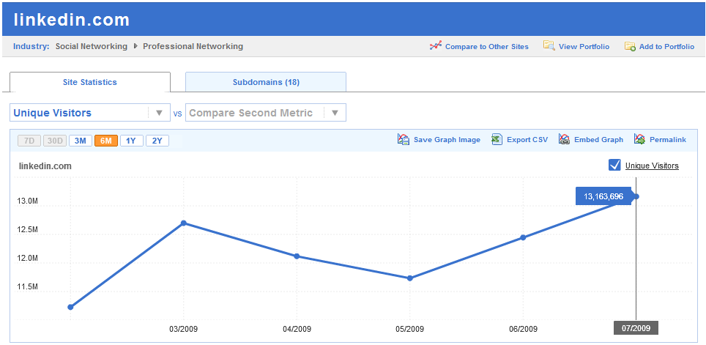Select the 3M time range
The image size is (706, 345).
81,141
